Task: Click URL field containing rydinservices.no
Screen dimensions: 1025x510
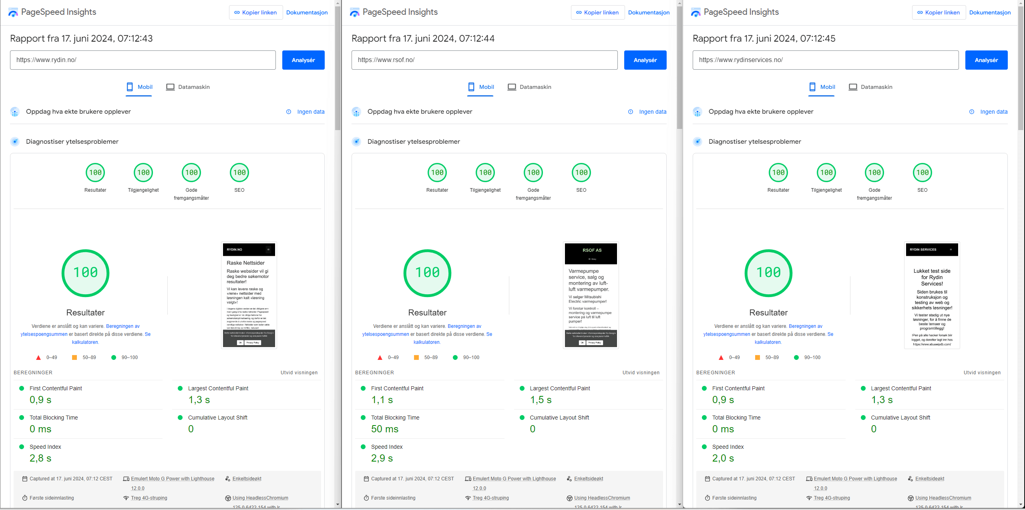Action: point(825,60)
